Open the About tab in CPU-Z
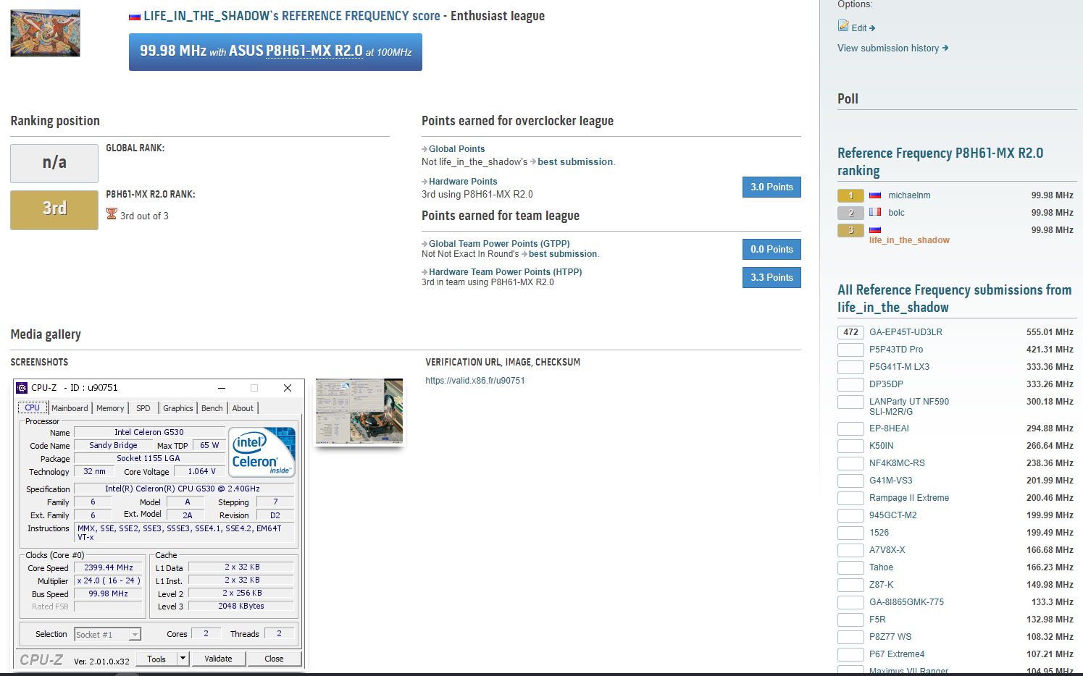Screen dimensions: 1083x676 click(x=243, y=408)
